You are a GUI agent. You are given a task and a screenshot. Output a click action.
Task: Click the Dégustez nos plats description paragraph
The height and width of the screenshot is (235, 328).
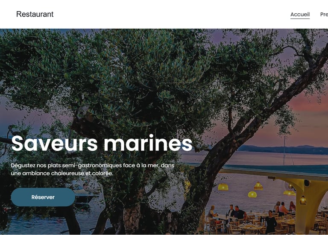92,169
